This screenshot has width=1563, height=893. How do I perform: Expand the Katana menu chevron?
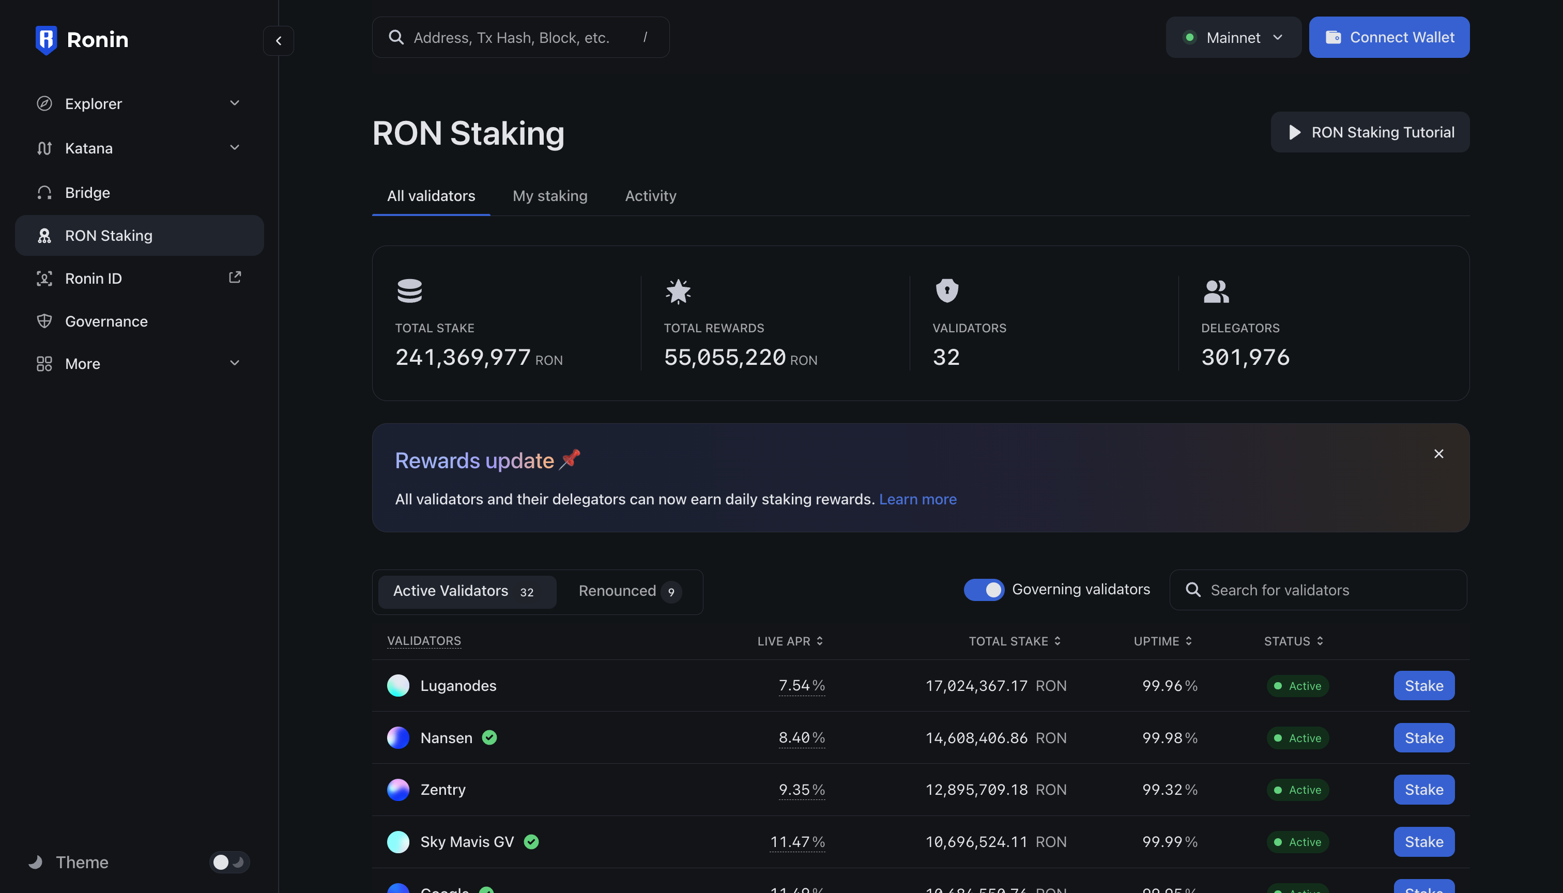click(234, 147)
